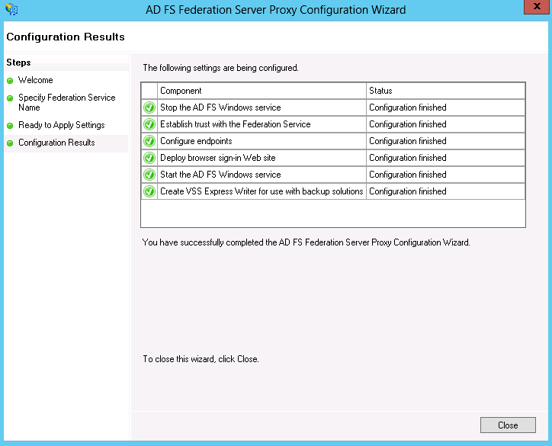Image resolution: width=552 pixels, height=446 pixels.
Task: Click the Close button to exit wizard
Action: (x=508, y=425)
